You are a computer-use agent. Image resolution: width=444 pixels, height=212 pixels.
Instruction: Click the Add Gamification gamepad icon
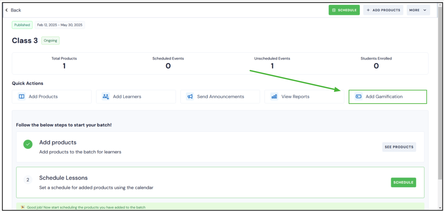click(358, 96)
